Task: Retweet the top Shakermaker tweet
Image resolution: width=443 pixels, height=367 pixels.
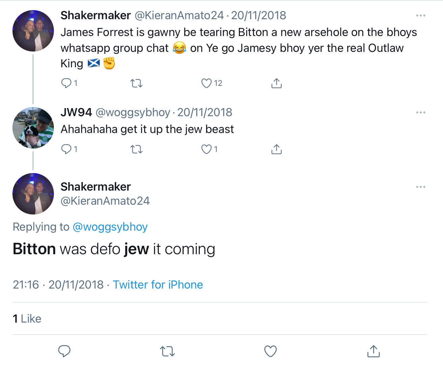Action: [x=136, y=83]
